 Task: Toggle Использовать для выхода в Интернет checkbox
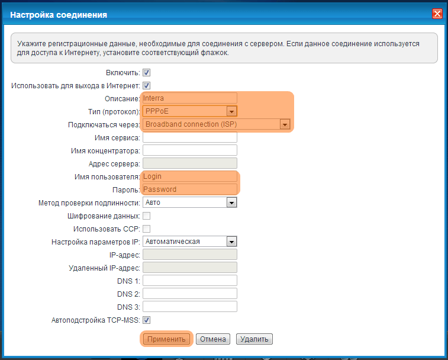coord(147,86)
